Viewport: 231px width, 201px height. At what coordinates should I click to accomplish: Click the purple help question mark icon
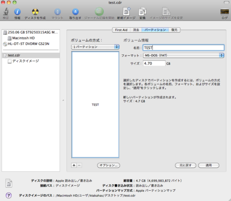tap(9, 195)
